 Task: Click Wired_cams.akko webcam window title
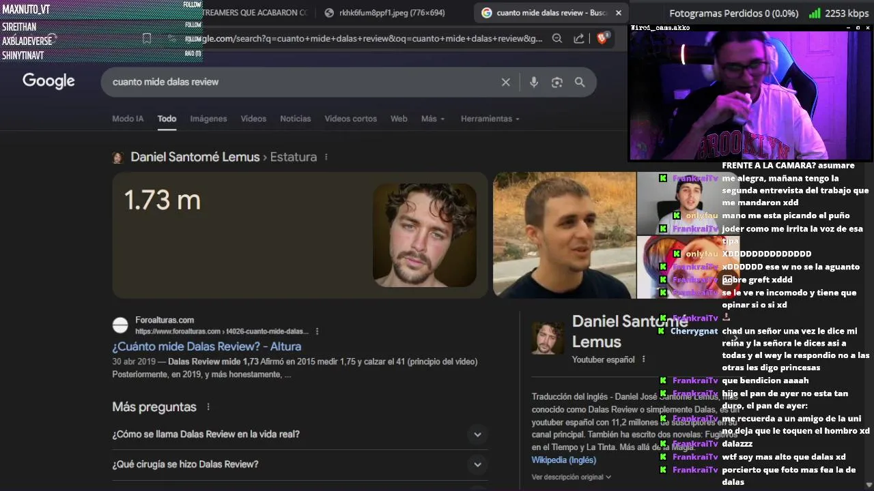[660, 28]
